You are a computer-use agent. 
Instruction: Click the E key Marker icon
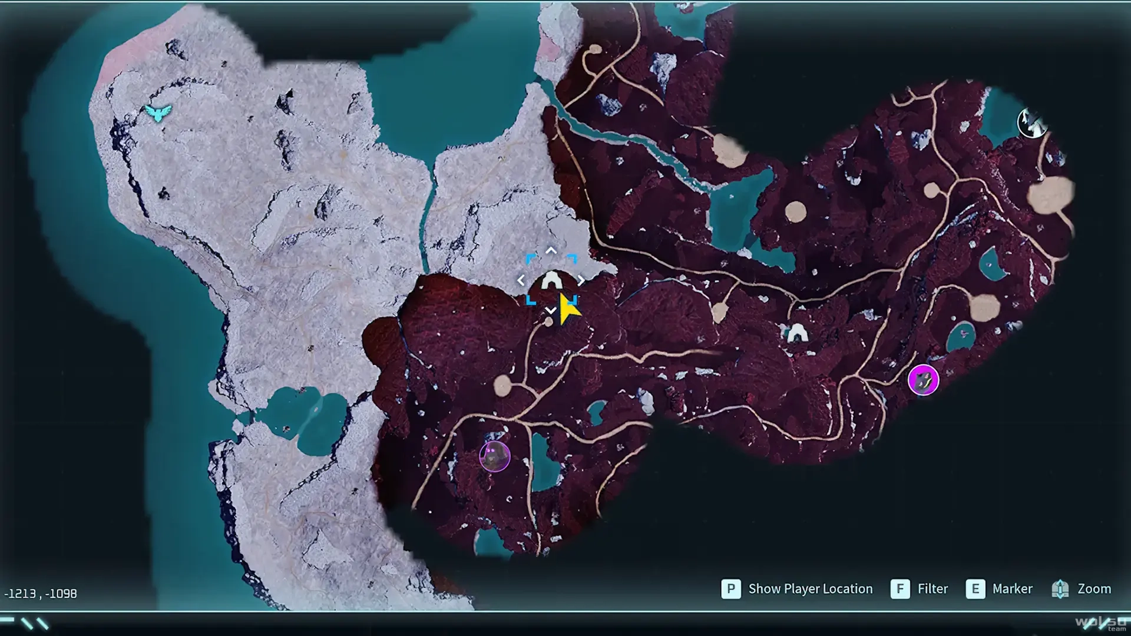(x=975, y=589)
